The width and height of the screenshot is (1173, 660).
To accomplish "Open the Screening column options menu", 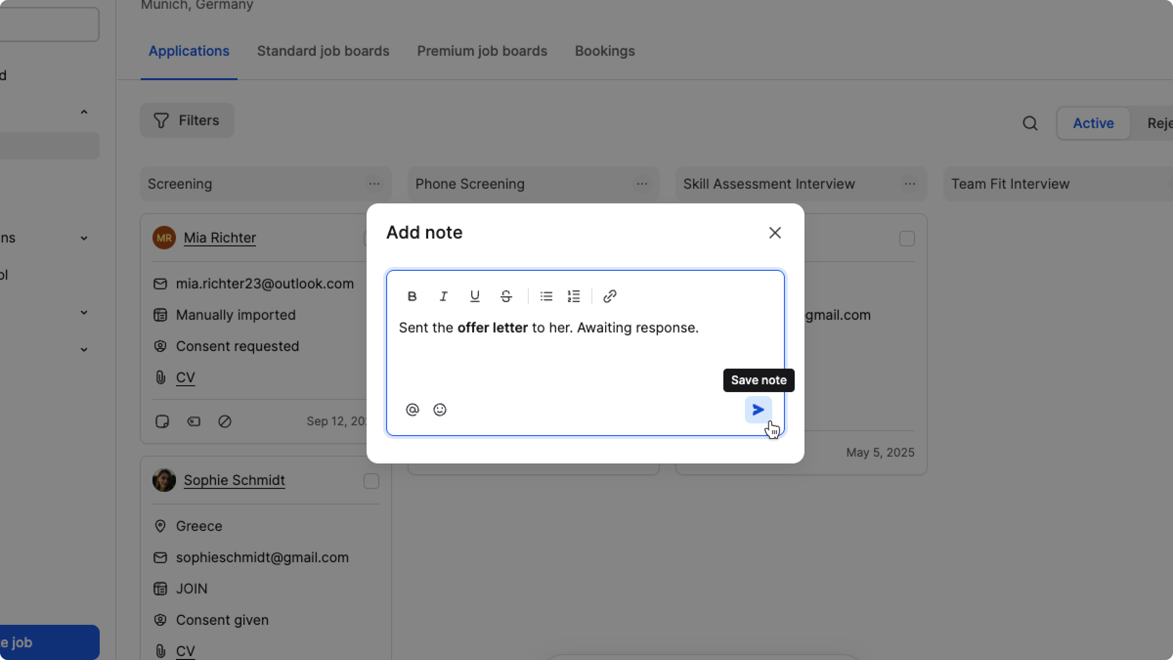I will (x=374, y=184).
